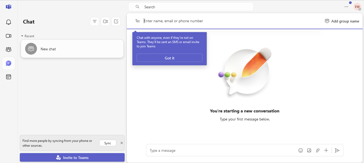Attach a file with the paperclip icon
Screen dimensions: 364x163
(317, 150)
